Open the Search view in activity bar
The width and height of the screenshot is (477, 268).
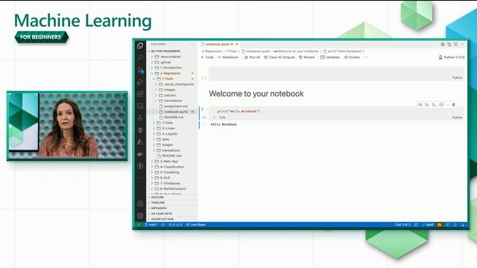coord(140,57)
